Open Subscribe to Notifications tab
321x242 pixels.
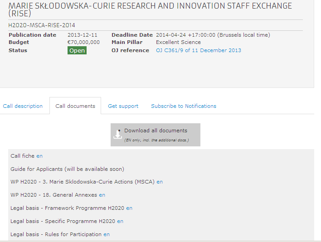click(x=184, y=106)
